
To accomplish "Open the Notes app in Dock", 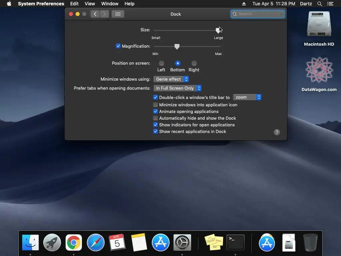I will coord(139,243).
